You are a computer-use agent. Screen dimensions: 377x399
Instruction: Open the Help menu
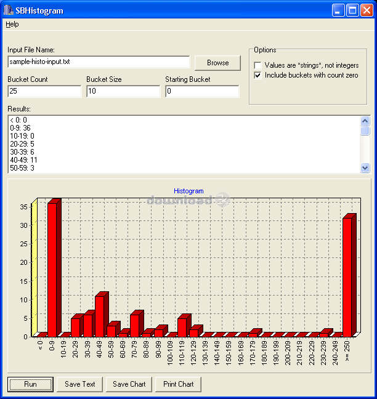coord(12,24)
